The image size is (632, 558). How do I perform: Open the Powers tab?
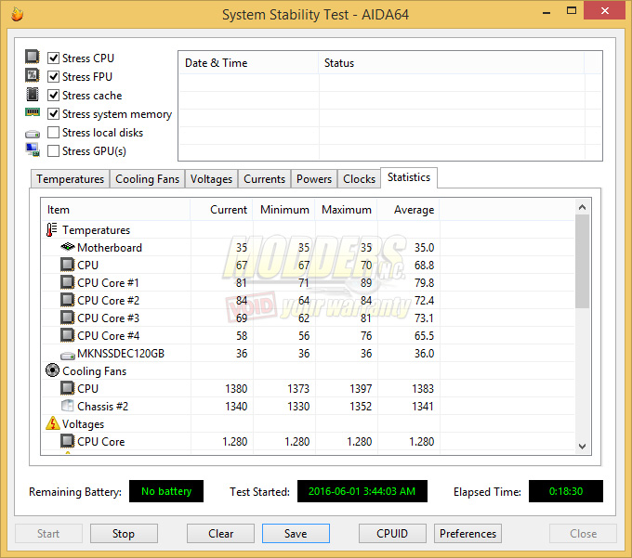coord(314,179)
